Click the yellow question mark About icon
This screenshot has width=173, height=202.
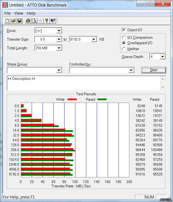[x=47, y=21]
